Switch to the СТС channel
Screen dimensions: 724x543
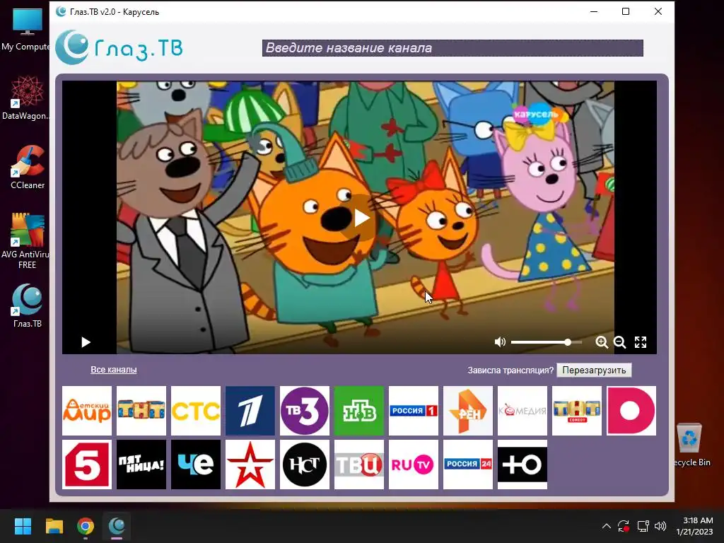196,411
